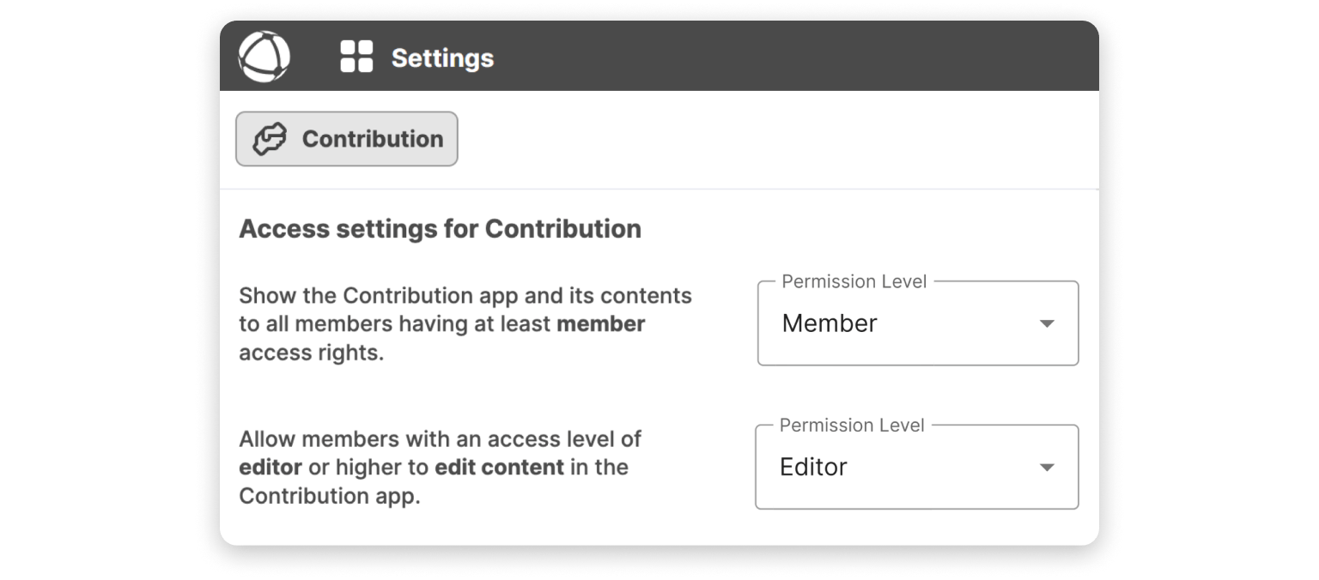The height and width of the screenshot is (580, 1319).
Task: Click the 'Editor' value text
Action: tap(813, 468)
